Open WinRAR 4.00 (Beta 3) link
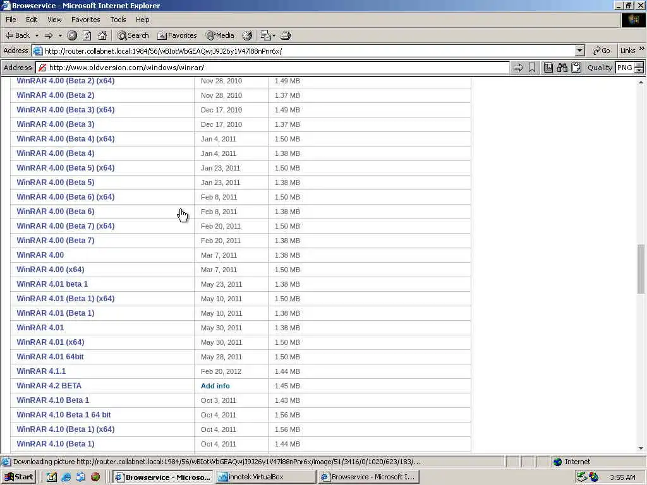647x485 pixels. coord(56,124)
